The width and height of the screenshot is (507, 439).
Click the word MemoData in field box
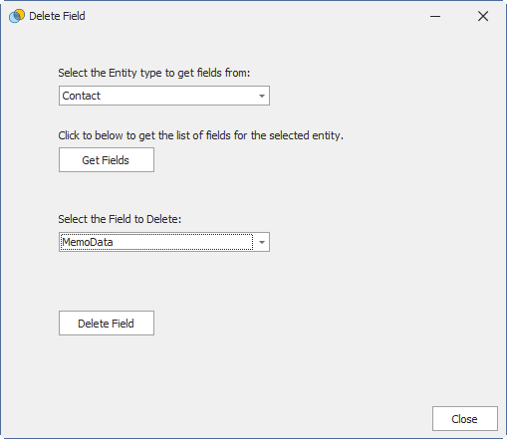click(x=88, y=242)
